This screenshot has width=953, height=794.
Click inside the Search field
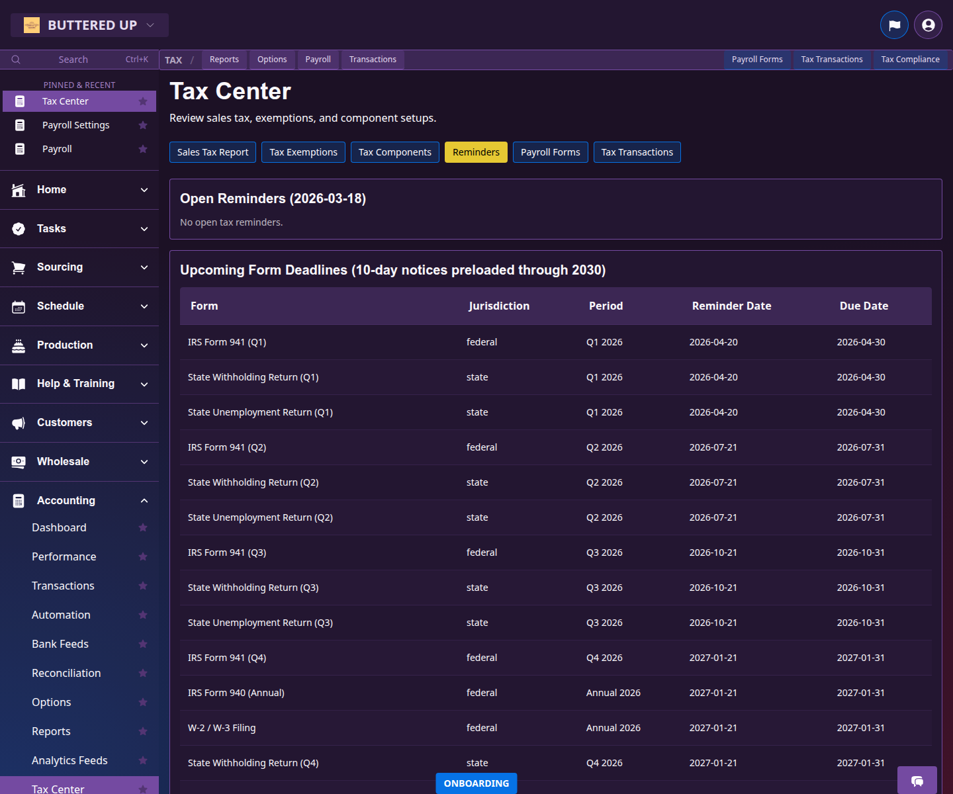click(73, 59)
